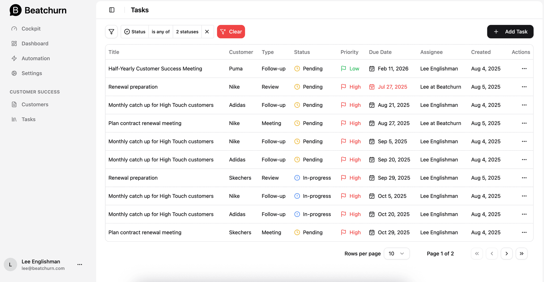Toggle the sidebar panel button near Tasks header

pos(112,10)
